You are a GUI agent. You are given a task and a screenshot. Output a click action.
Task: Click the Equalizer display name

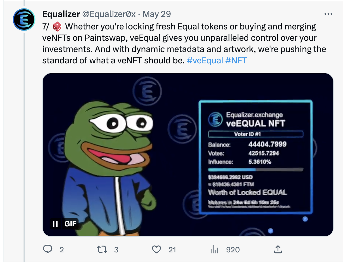pos(61,14)
